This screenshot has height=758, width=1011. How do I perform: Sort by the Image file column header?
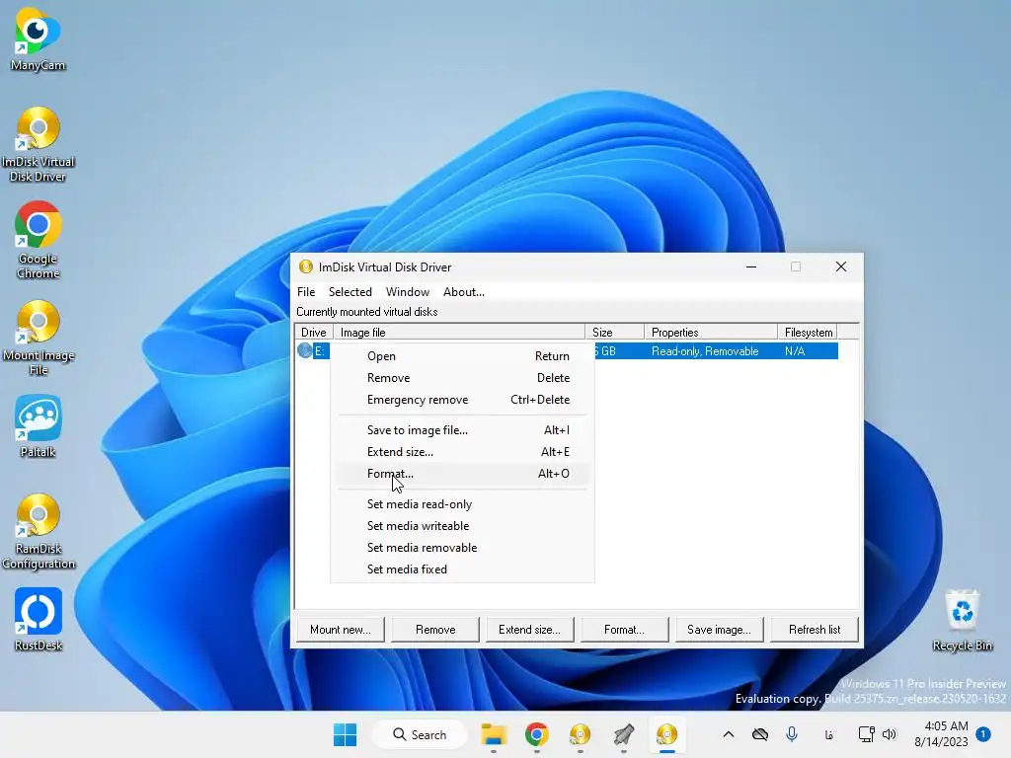(x=459, y=332)
